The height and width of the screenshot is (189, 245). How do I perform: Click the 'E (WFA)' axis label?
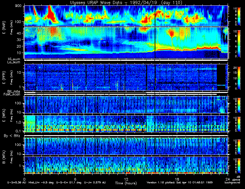click(x=4, y=115)
